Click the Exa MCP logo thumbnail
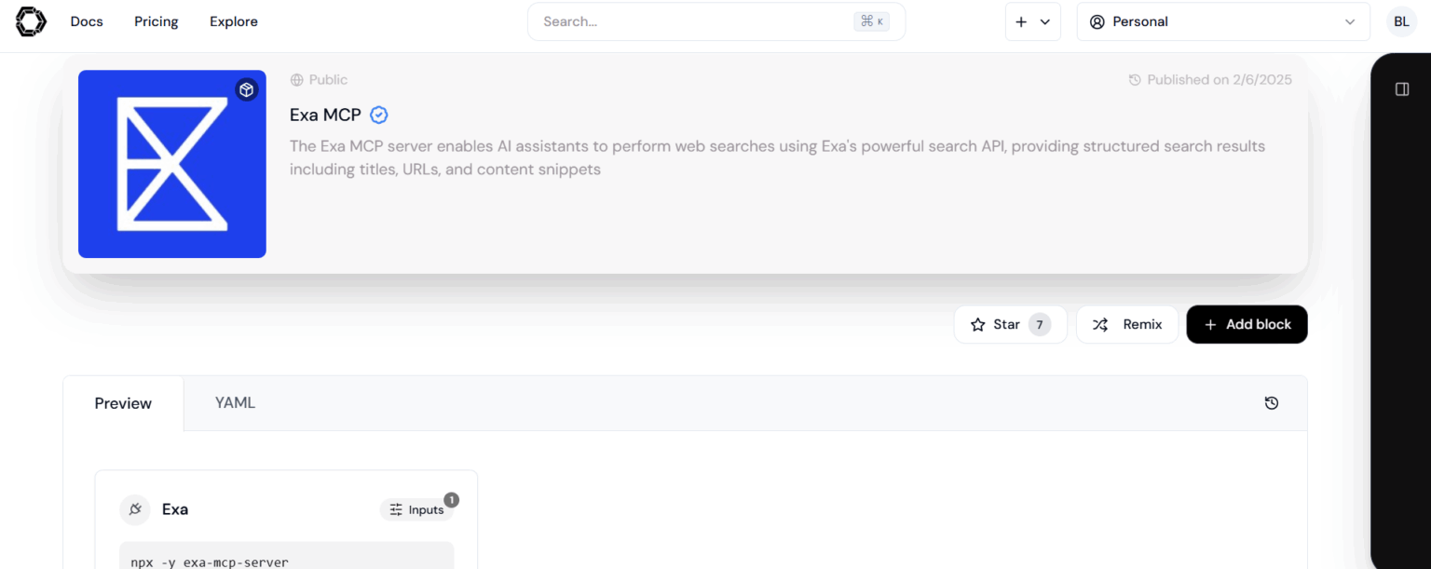 pos(172,164)
